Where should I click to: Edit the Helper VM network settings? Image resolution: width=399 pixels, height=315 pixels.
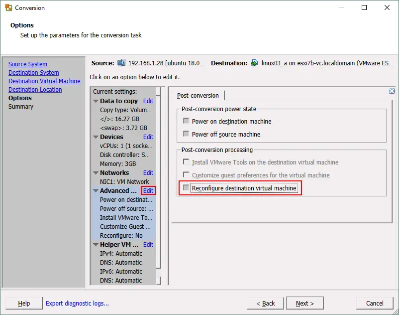coord(148,244)
